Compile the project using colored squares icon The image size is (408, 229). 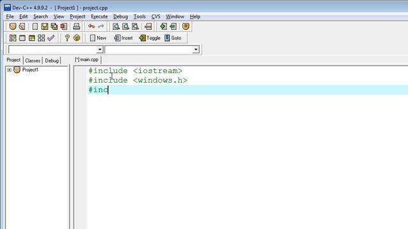(13, 38)
